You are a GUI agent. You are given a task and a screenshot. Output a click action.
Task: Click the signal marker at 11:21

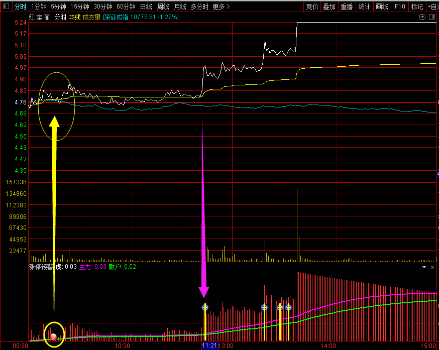pos(204,307)
